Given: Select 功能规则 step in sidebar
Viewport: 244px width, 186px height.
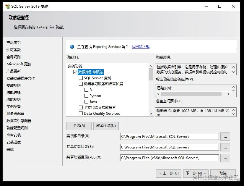Looking at the screenshot, I should pyautogui.click(x=14, y=100).
